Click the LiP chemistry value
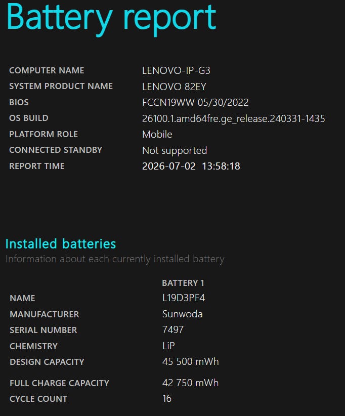The height and width of the screenshot is (416, 345). tap(168, 346)
